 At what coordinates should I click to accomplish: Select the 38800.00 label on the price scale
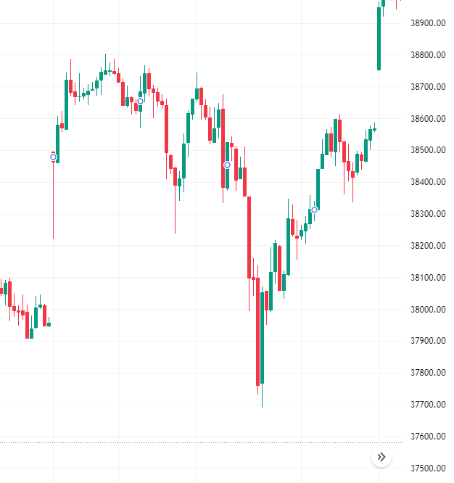[427, 55]
